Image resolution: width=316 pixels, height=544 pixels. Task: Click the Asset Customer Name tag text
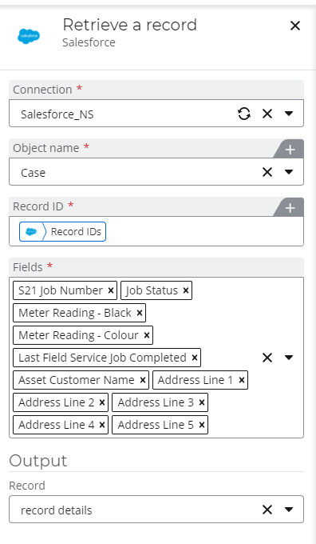click(x=77, y=380)
